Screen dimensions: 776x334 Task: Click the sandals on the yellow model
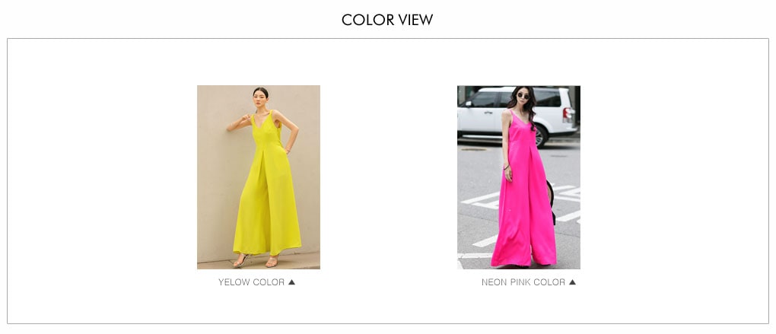(x=256, y=261)
